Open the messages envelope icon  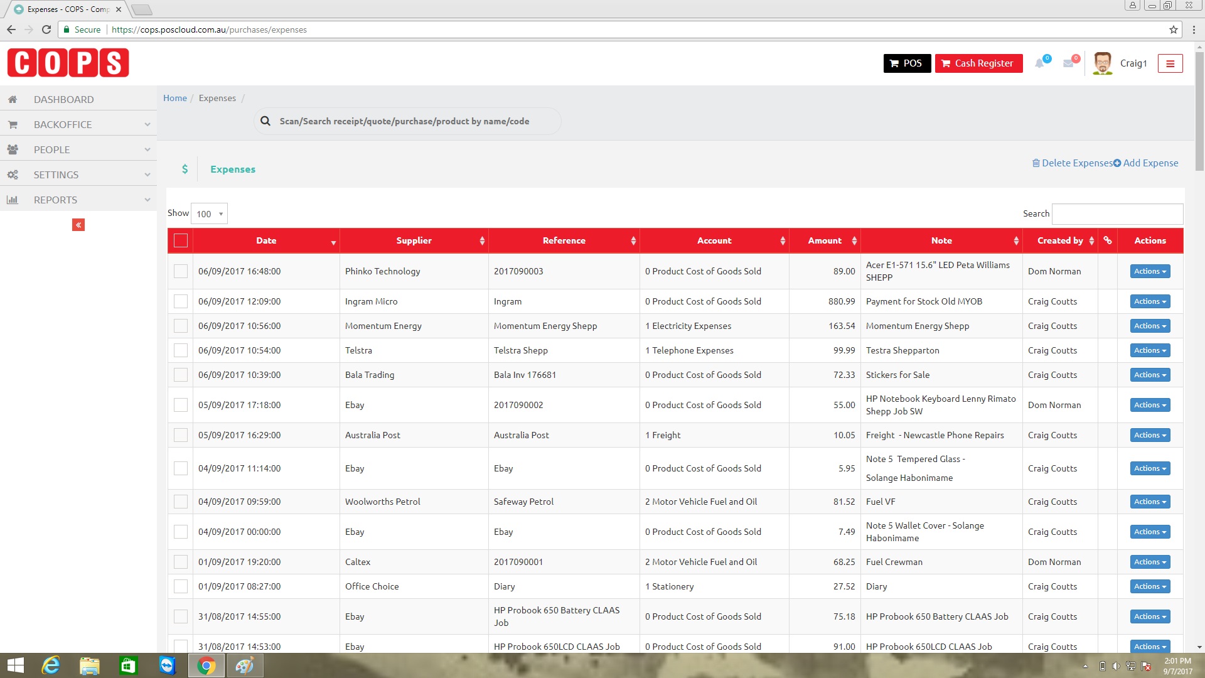click(x=1068, y=63)
